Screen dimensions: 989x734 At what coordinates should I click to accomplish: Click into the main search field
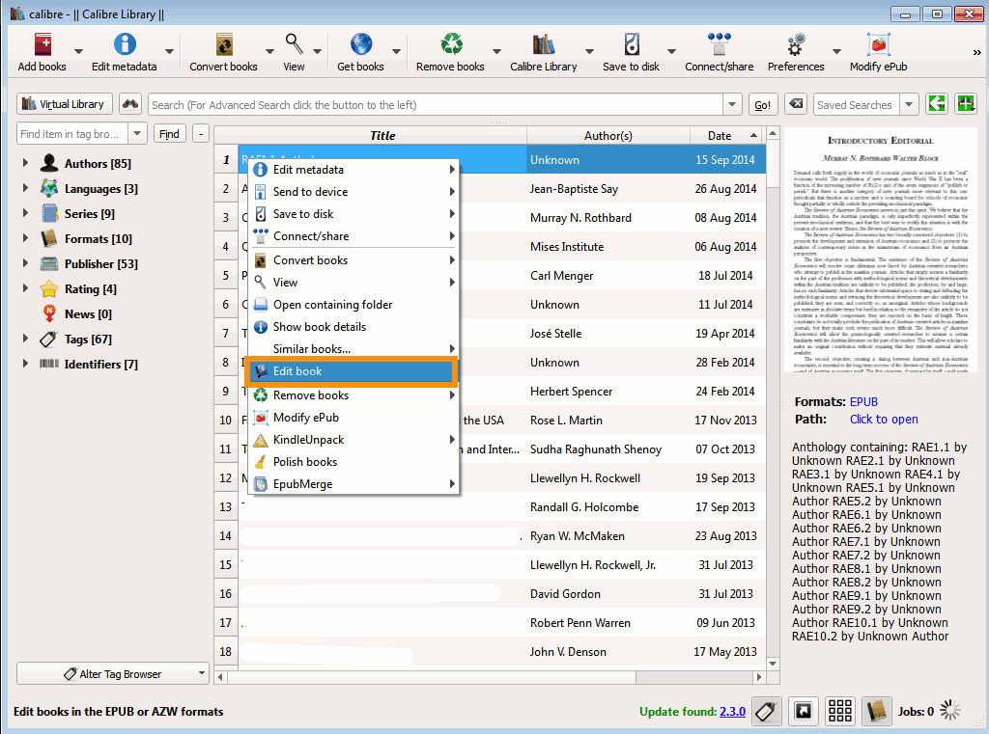(x=435, y=104)
